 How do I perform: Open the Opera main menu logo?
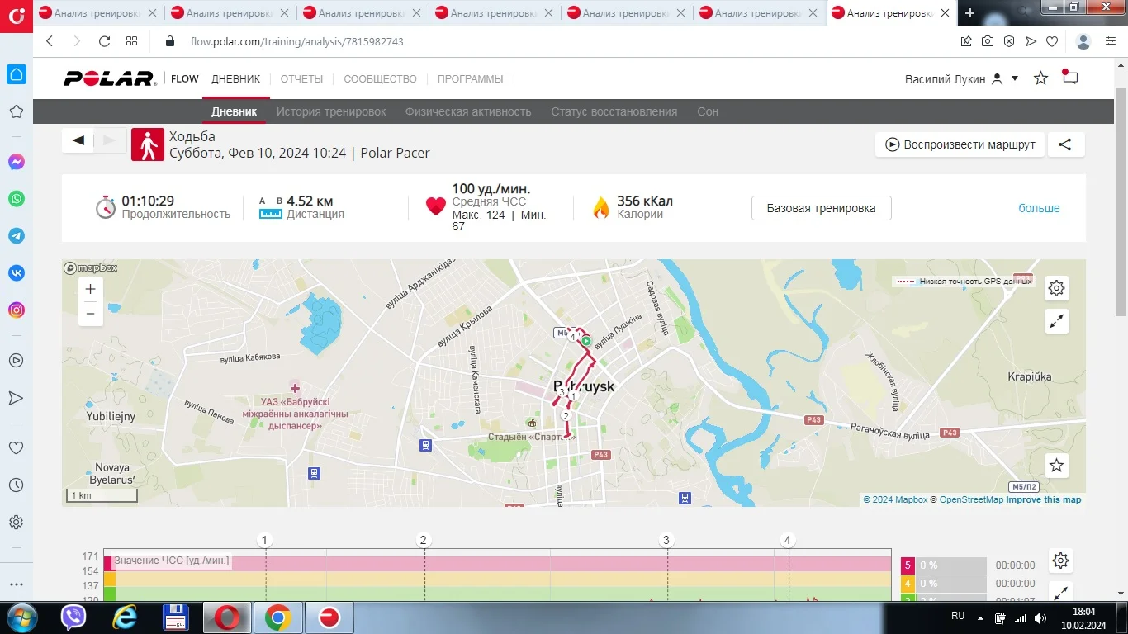16,17
